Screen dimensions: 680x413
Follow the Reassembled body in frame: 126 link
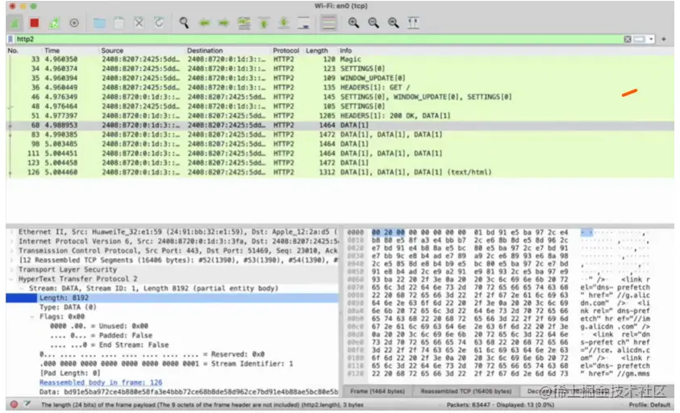coord(101,382)
